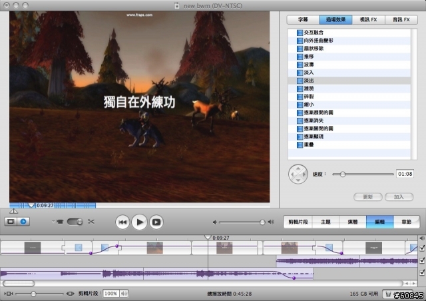This screenshot has height=301, width=426.
Task: Click the fade keyframe on the lower audio track
Action: pos(294,278)
